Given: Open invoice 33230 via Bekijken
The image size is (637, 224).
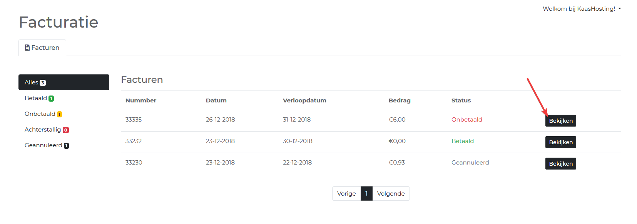Looking at the screenshot, I should [x=560, y=164].
